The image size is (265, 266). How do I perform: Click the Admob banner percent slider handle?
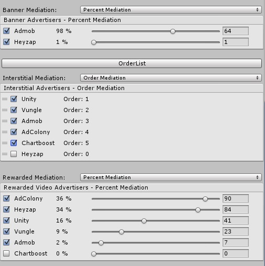[173, 31]
